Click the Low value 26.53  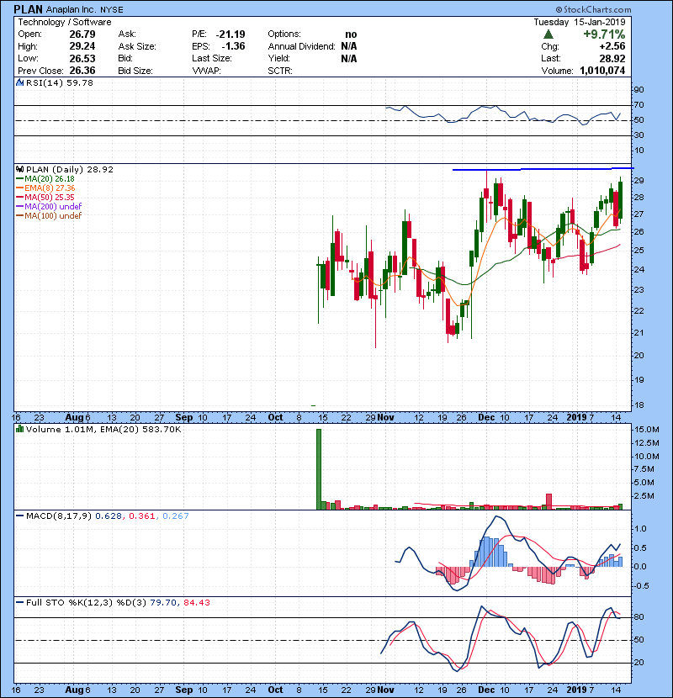pos(82,58)
